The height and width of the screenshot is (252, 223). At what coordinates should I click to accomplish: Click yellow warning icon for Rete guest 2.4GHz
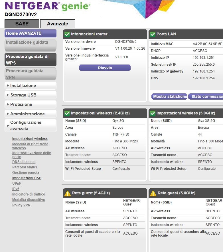(67, 193)
